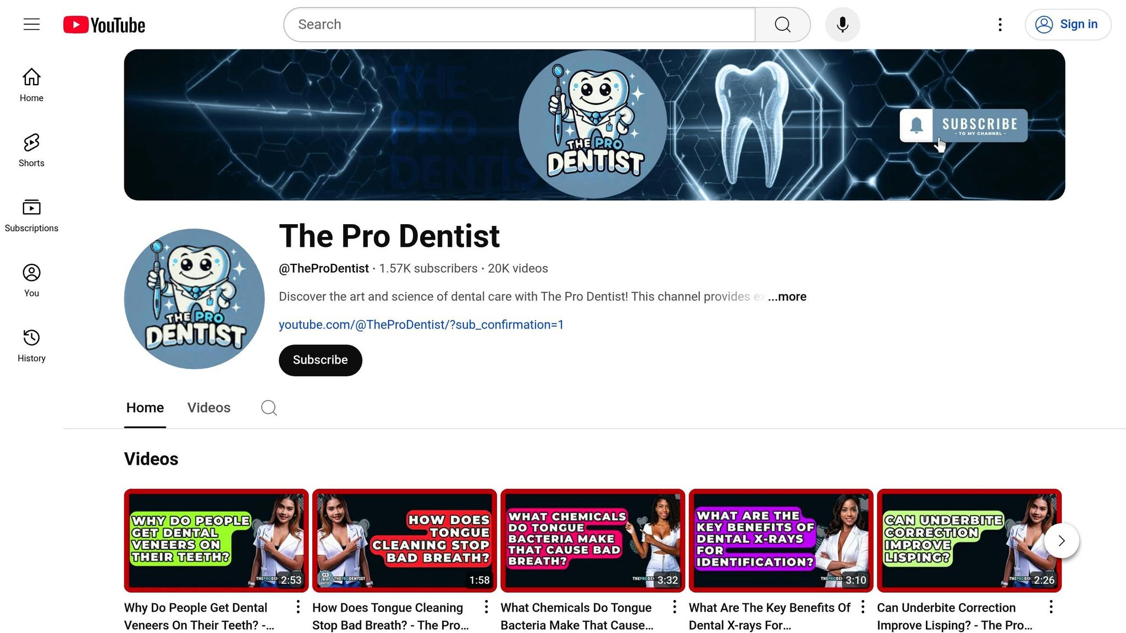Open title What Chemicals Do Tongue Bacteria Make
Image resolution: width=1126 pixels, height=633 pixels.
pos(577,617)
